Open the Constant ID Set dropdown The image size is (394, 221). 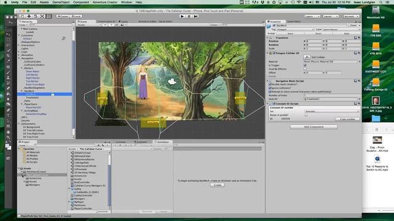332,111
